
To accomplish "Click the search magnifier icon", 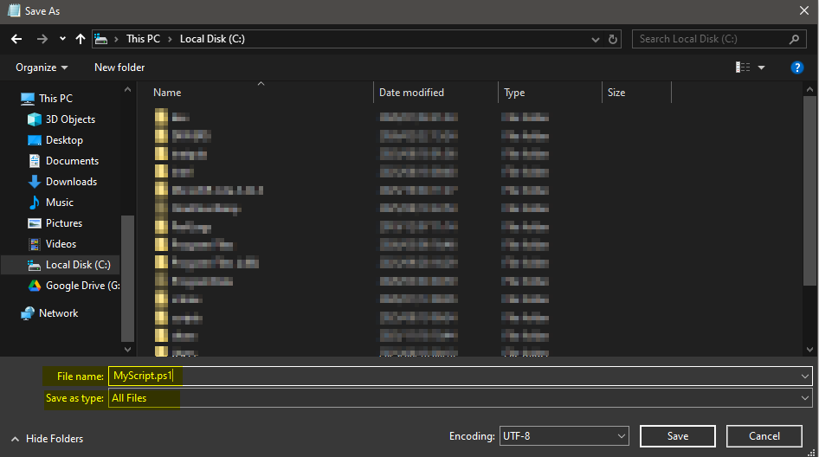I will click(x=794, y=39).
